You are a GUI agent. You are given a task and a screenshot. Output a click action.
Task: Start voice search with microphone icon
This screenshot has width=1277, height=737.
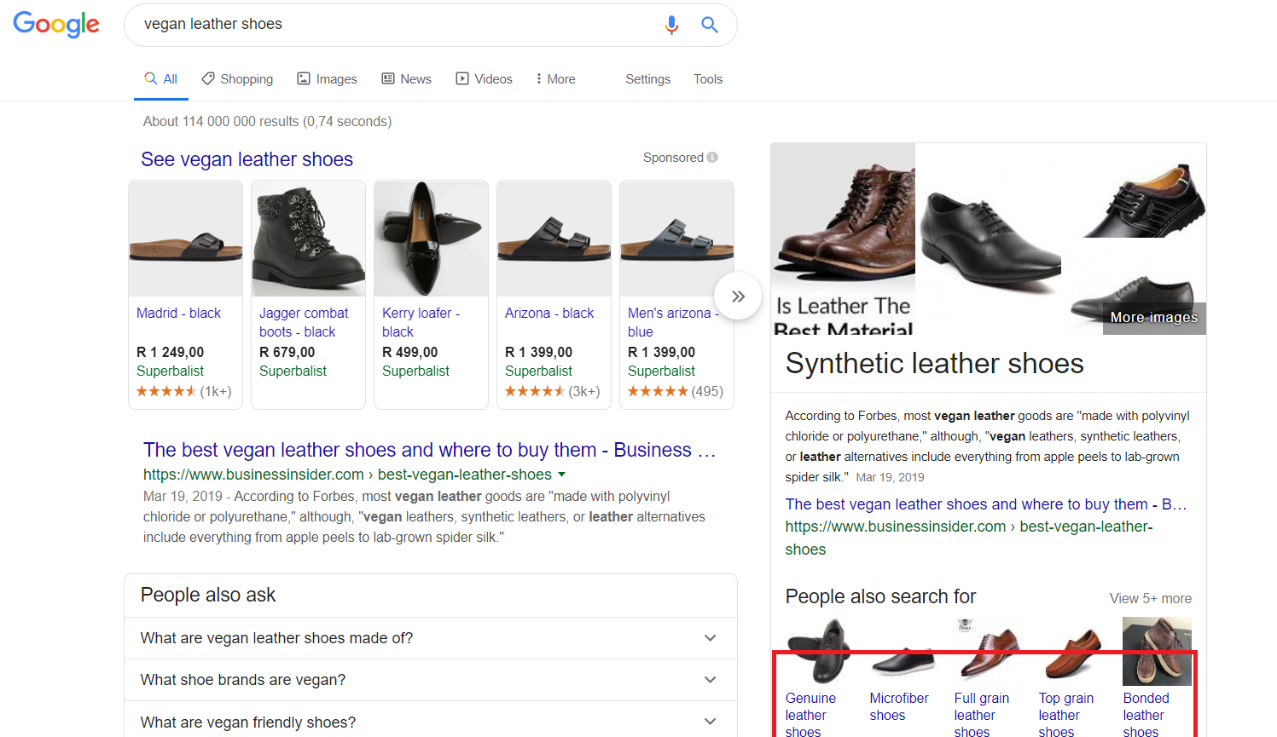(x=671, y=25)
